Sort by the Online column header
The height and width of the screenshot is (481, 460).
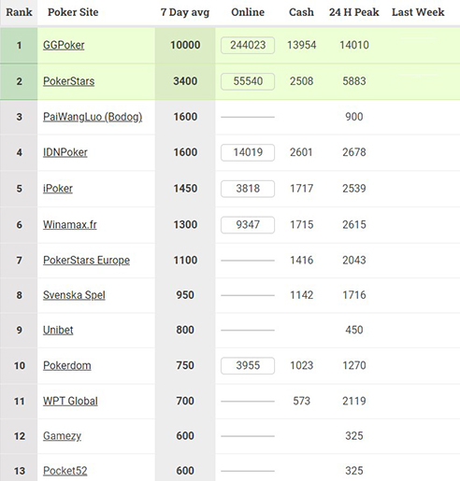click(x=248, y=12)
